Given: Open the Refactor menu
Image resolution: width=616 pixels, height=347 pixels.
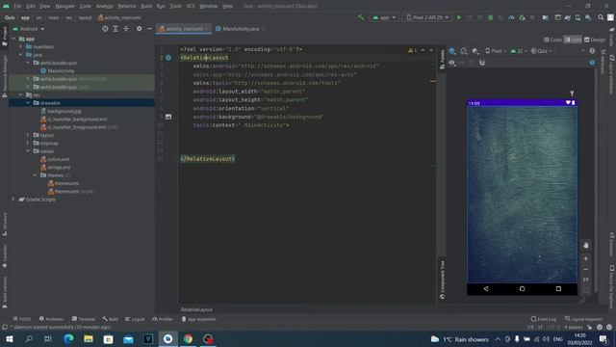Looking at the screenshot, I should (x=127, y=7).
